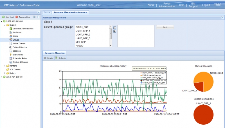Select Resource Allocation Performance tab
The height and width of the screenshot is (128, 225).
click(71, 12)
